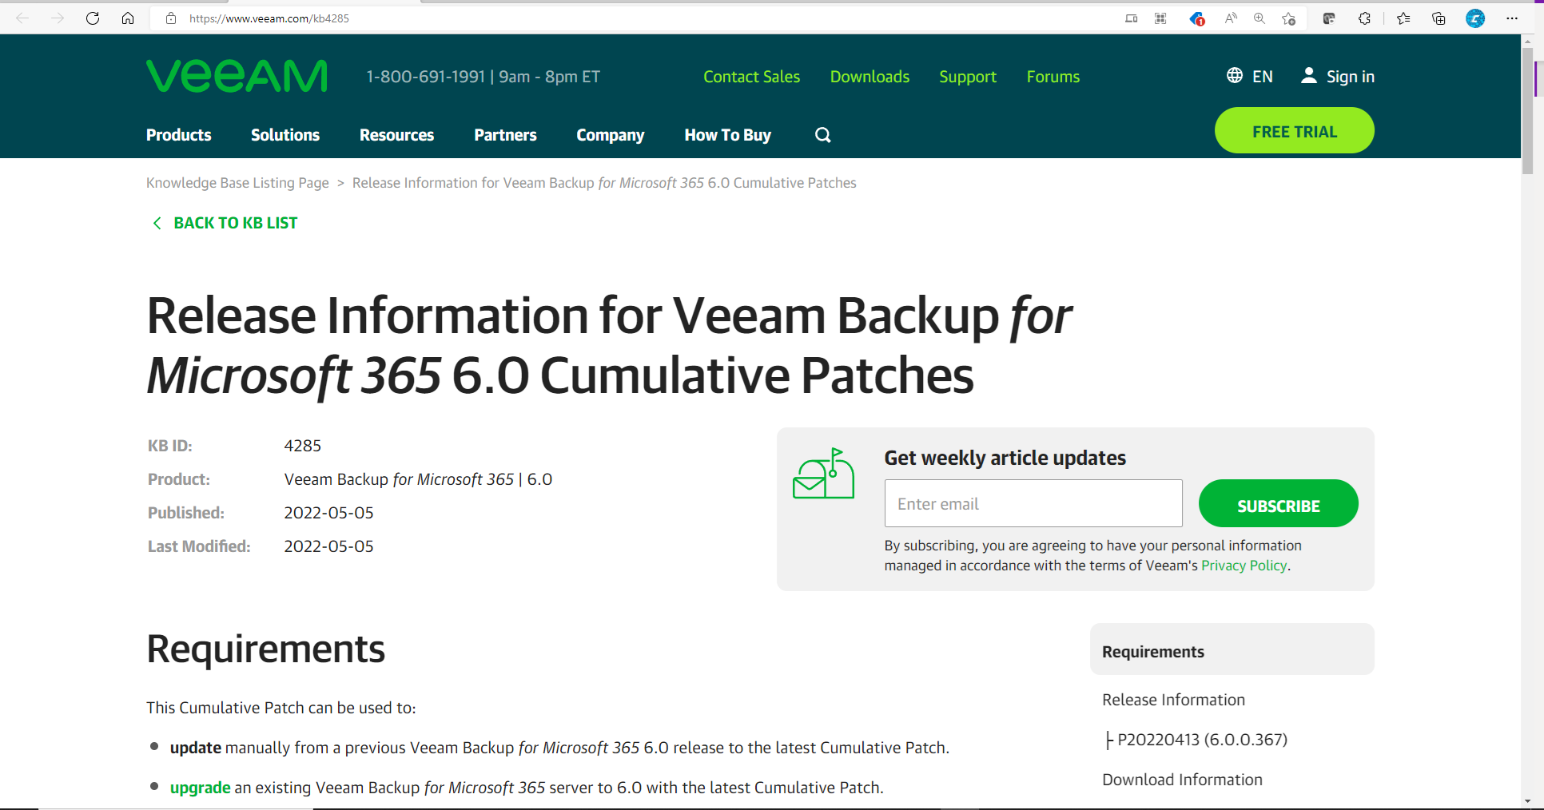Open the browser Settings and more menu

coord(1512,18)
